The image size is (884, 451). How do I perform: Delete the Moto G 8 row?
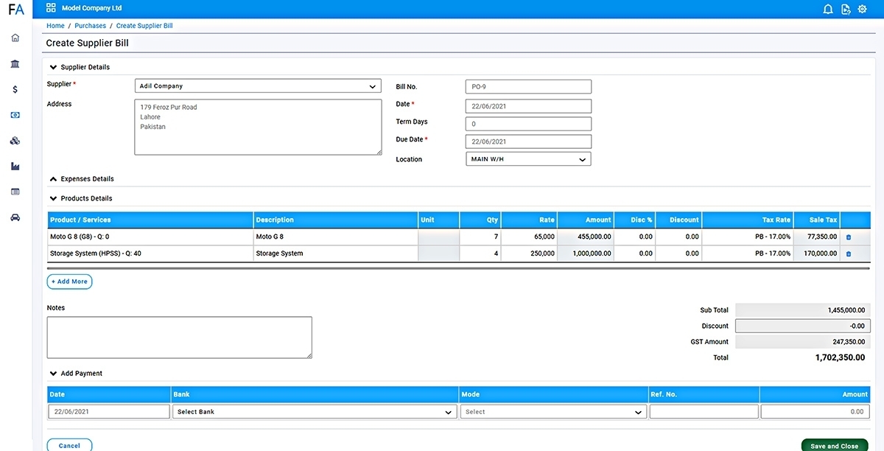(x=849, y=237)
